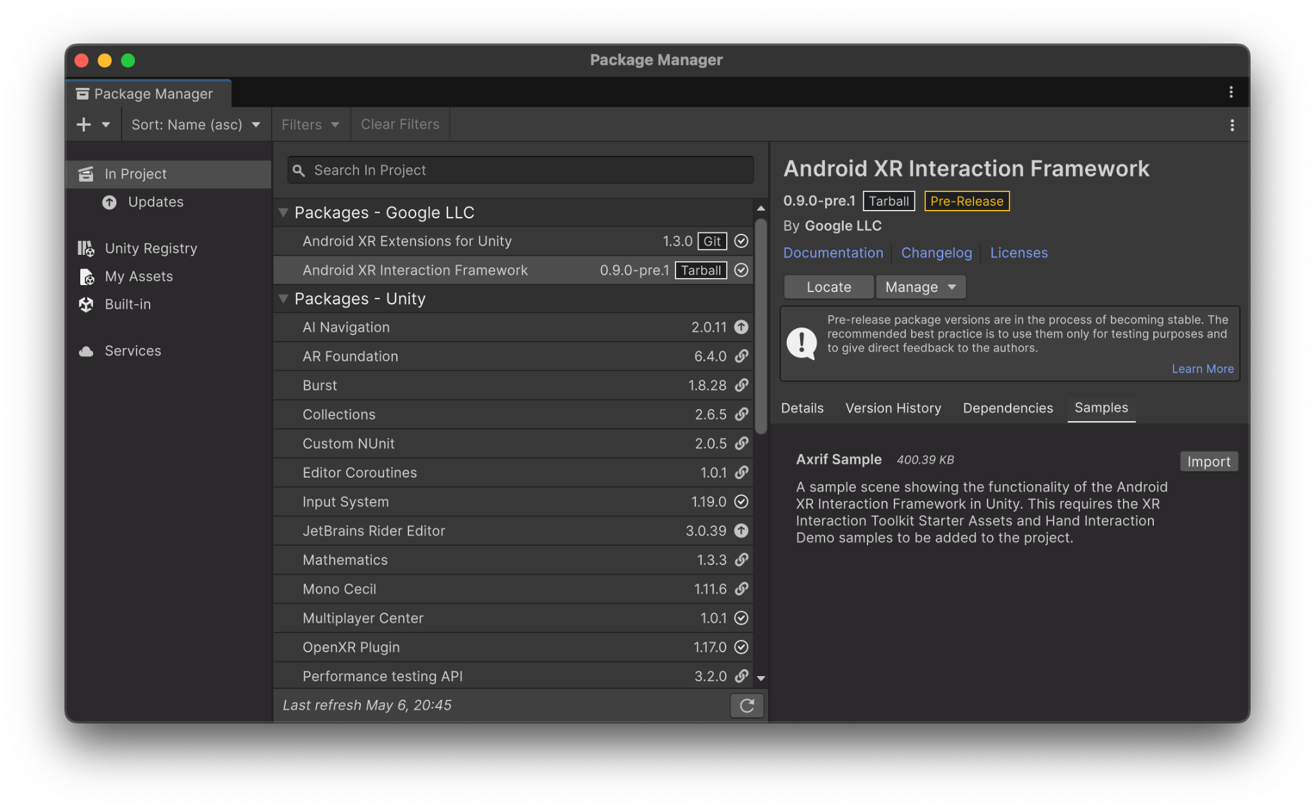This screenshot has width=1315, height=809.
Task: Click dependency link icon for AR Foundation
Action: tap(741, 356)
